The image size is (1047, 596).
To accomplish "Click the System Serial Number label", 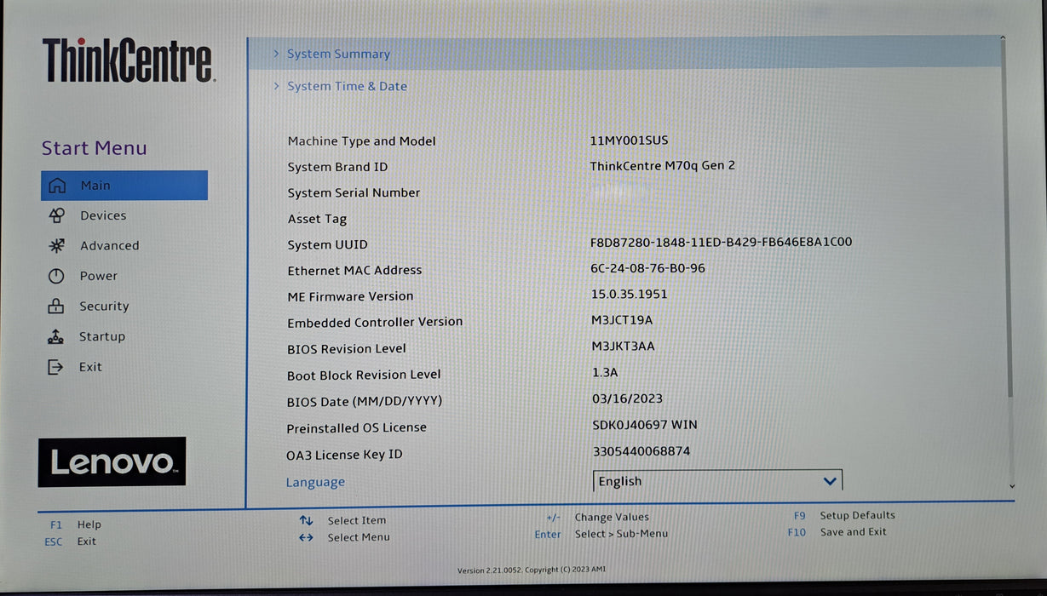I will [x=354, y=193].
